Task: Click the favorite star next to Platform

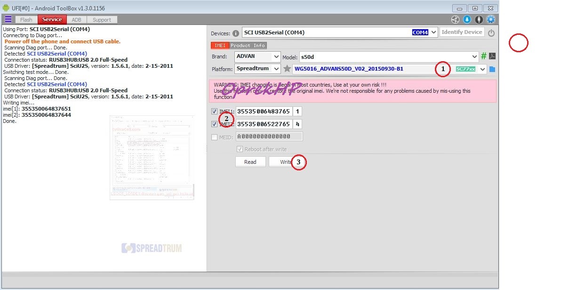Action: coord(287,69)
